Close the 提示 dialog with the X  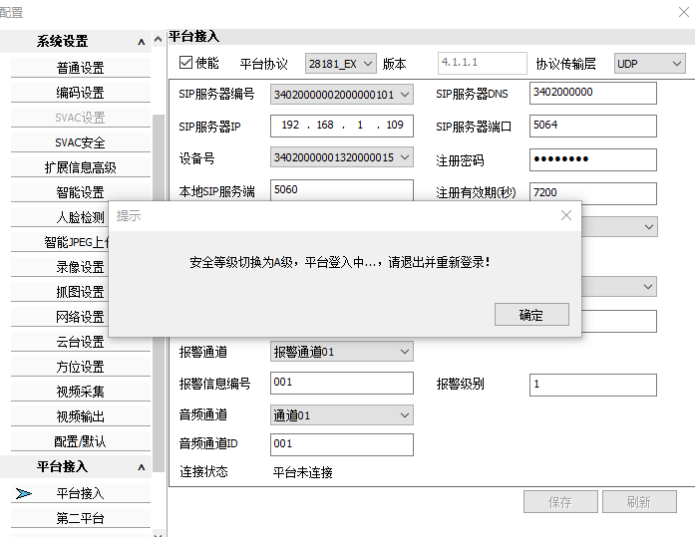pos(565,215)
